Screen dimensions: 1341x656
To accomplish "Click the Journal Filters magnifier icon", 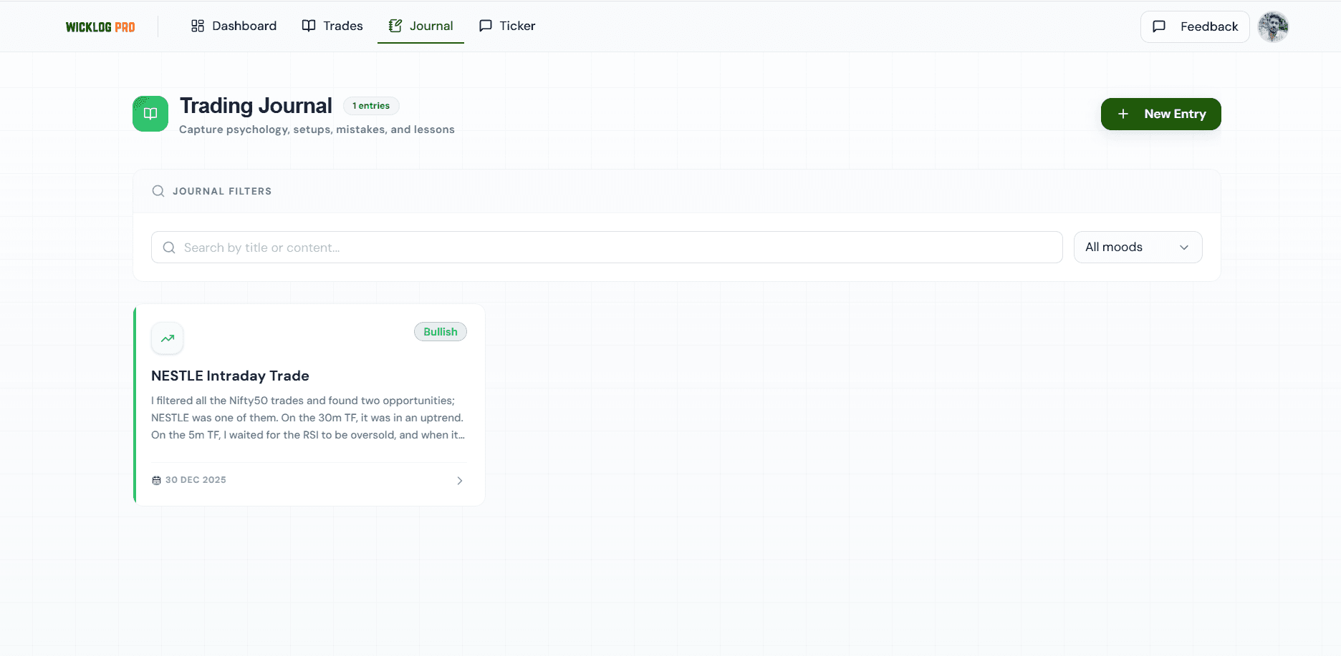I will click(158, 191).
